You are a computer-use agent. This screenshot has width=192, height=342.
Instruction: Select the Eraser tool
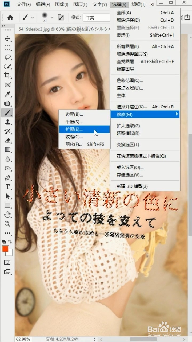7,141
